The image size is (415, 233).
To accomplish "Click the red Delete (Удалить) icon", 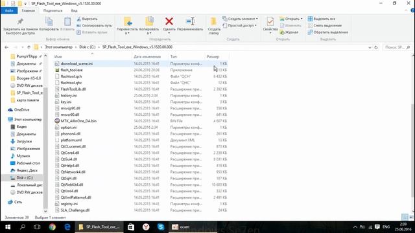I will coord(169,21).
